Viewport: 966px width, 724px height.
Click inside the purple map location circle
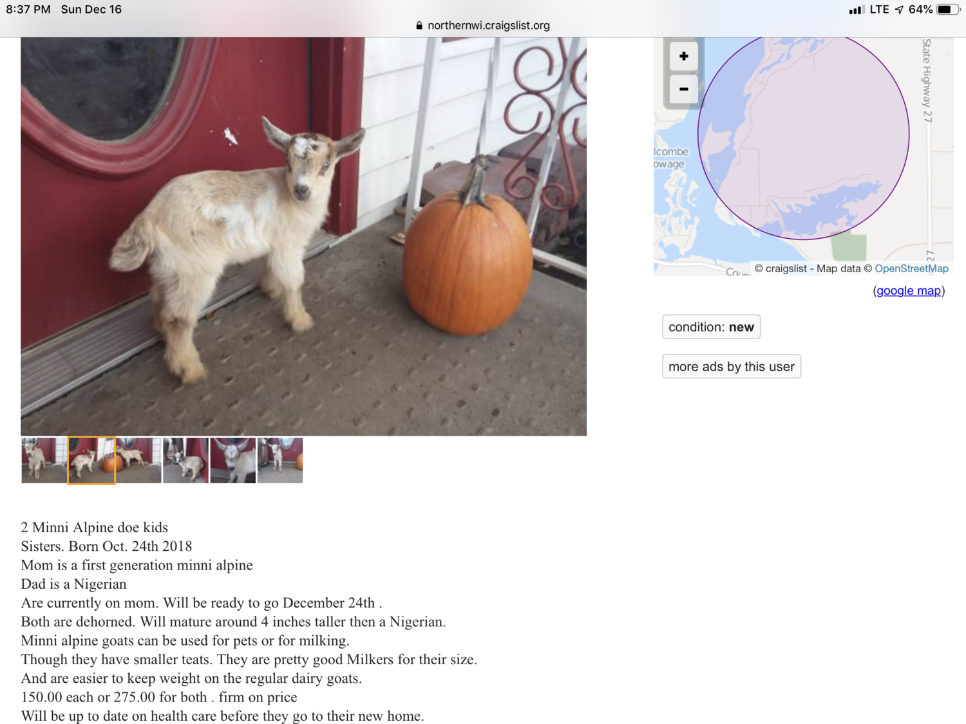pyautogui.click(x=803, y=135)
